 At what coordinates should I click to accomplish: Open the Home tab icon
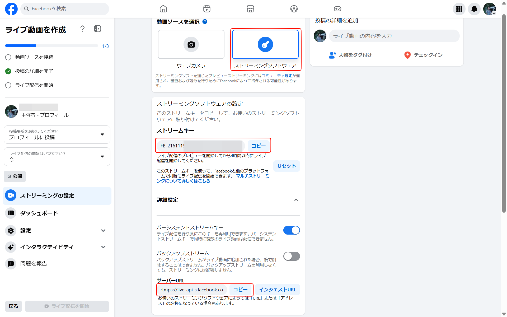click(x=163, y=9)
